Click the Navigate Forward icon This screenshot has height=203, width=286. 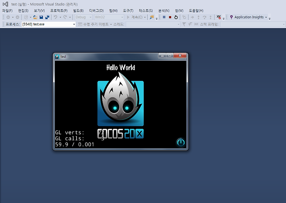click(x=17, y=17)
